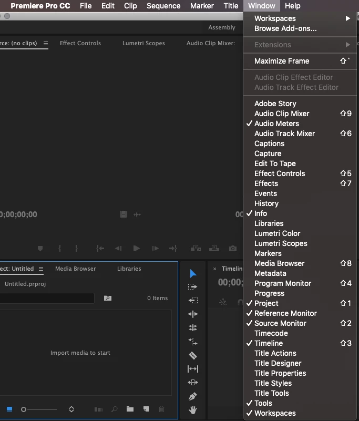
Task: Step forward one frame in Source Monitor
Action: 155,249
